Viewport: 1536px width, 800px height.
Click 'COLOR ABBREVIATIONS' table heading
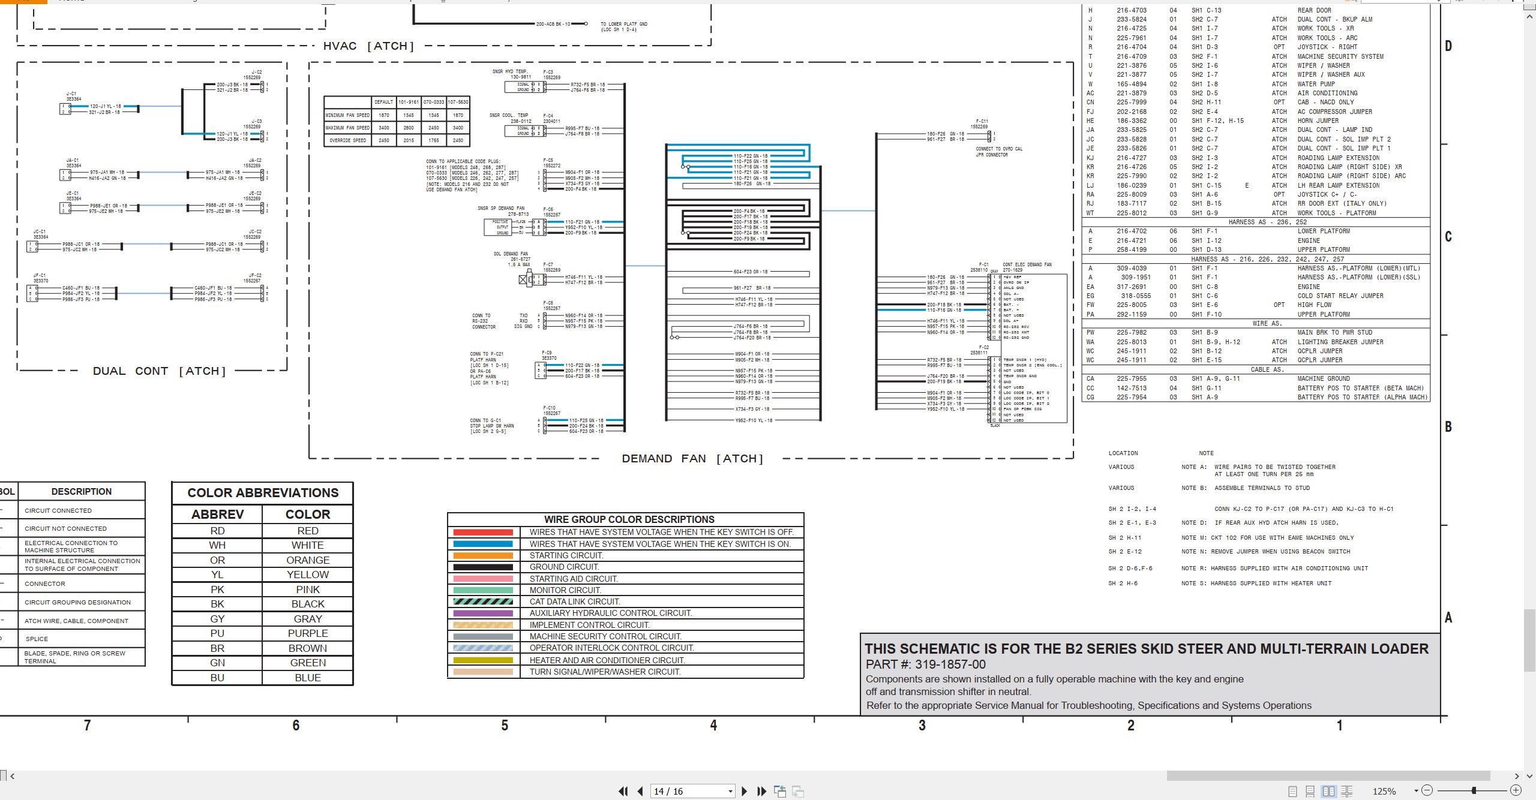263,493
